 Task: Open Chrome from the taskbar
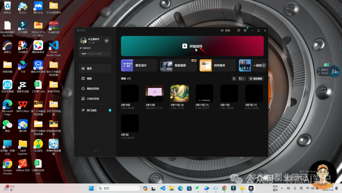click(225, 189)
